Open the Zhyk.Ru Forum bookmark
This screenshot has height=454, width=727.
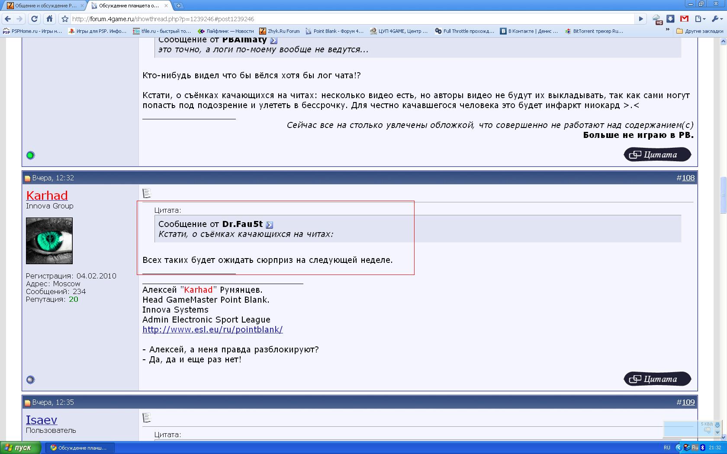[x=280, y=31]
